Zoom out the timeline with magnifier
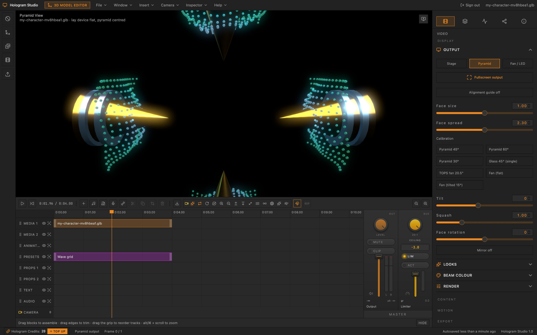The height and width of the screenshot is (335, 537). [x=416, y=204]
